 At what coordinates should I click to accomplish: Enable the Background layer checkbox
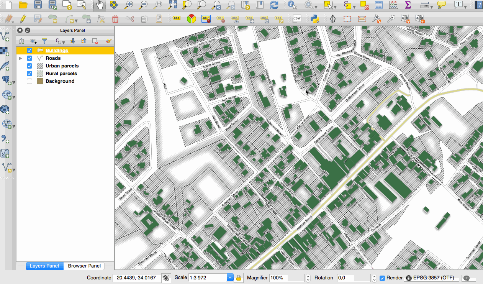point(29,81)
